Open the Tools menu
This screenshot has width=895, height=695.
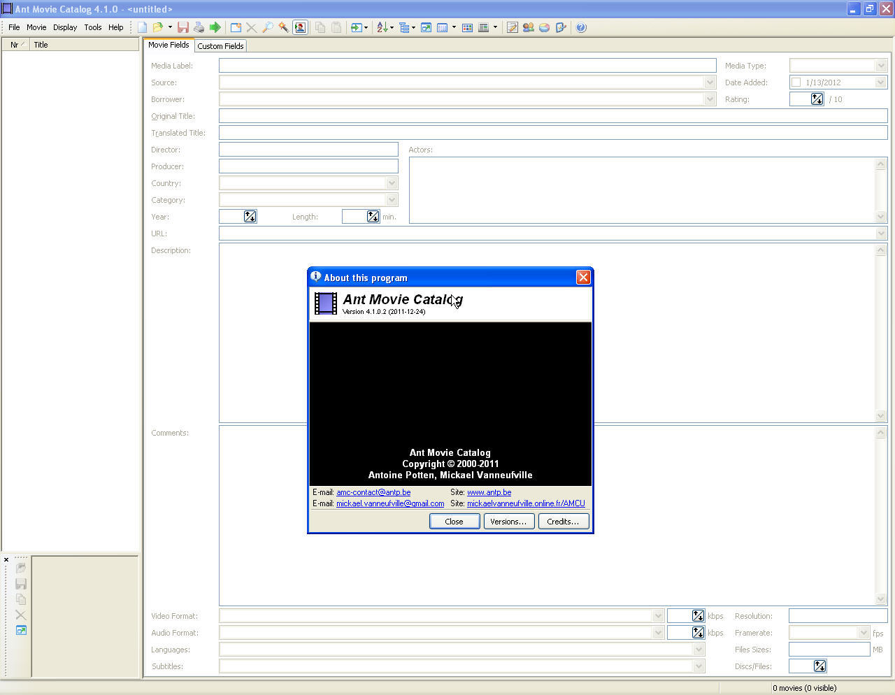93,27
